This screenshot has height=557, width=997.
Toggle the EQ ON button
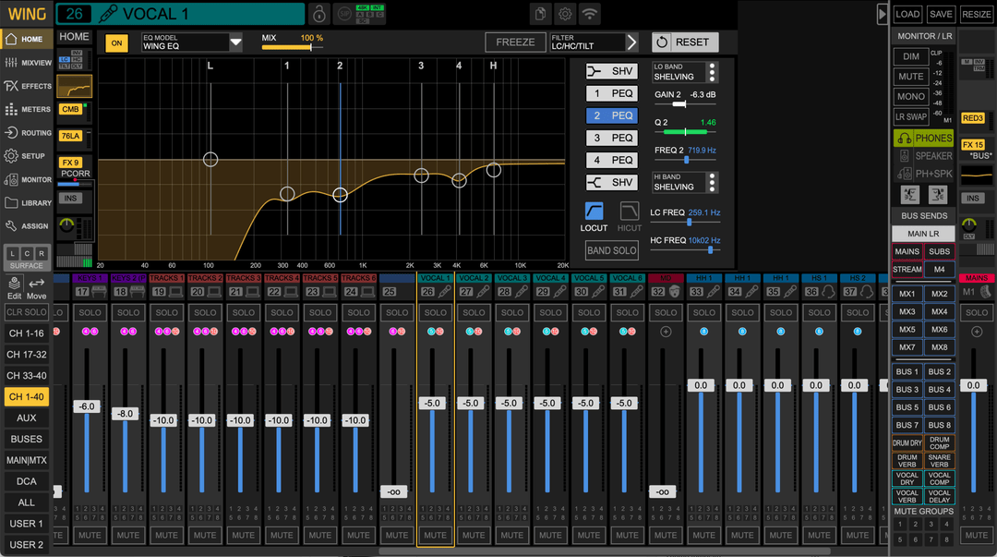116,42
